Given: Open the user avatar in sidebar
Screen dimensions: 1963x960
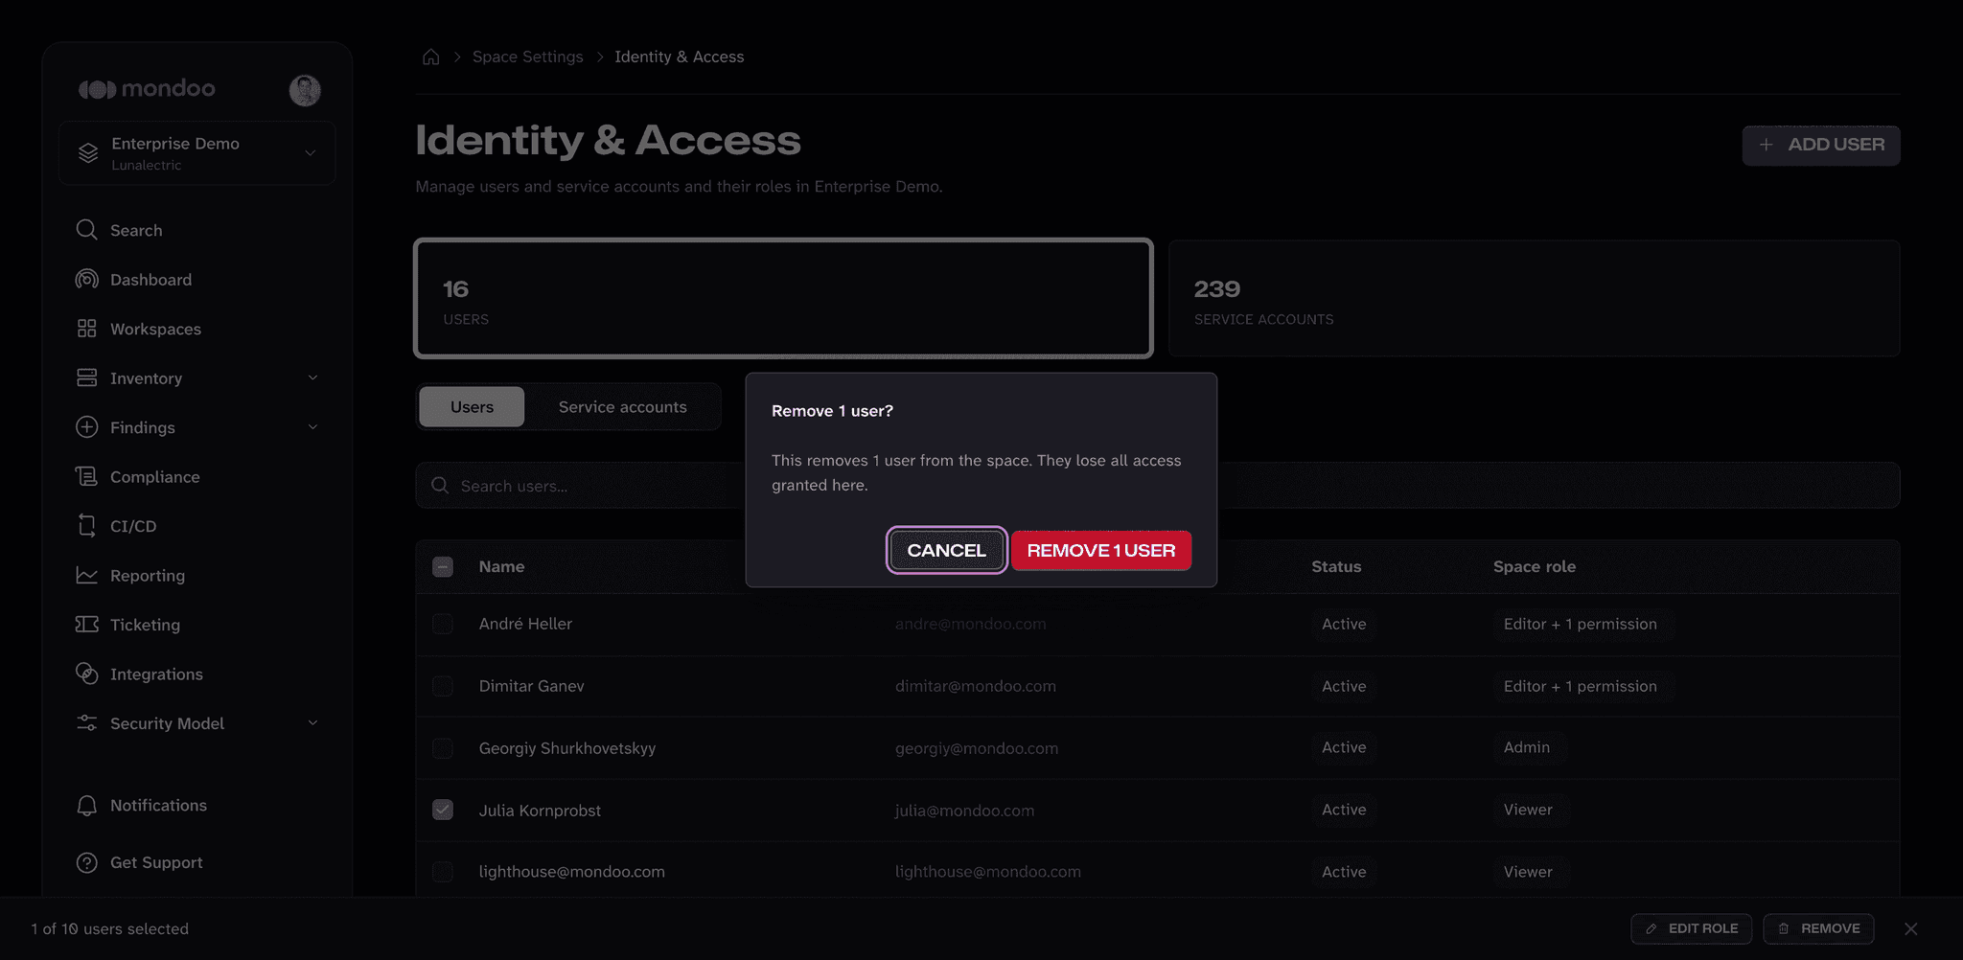Looking at the screenshot, I should (305, 90).
